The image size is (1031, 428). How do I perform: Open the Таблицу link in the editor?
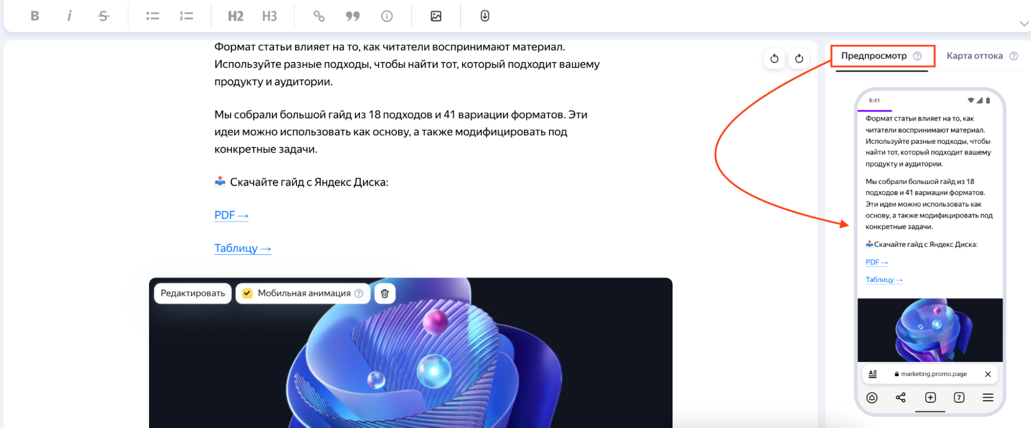[x=242, y=248]
